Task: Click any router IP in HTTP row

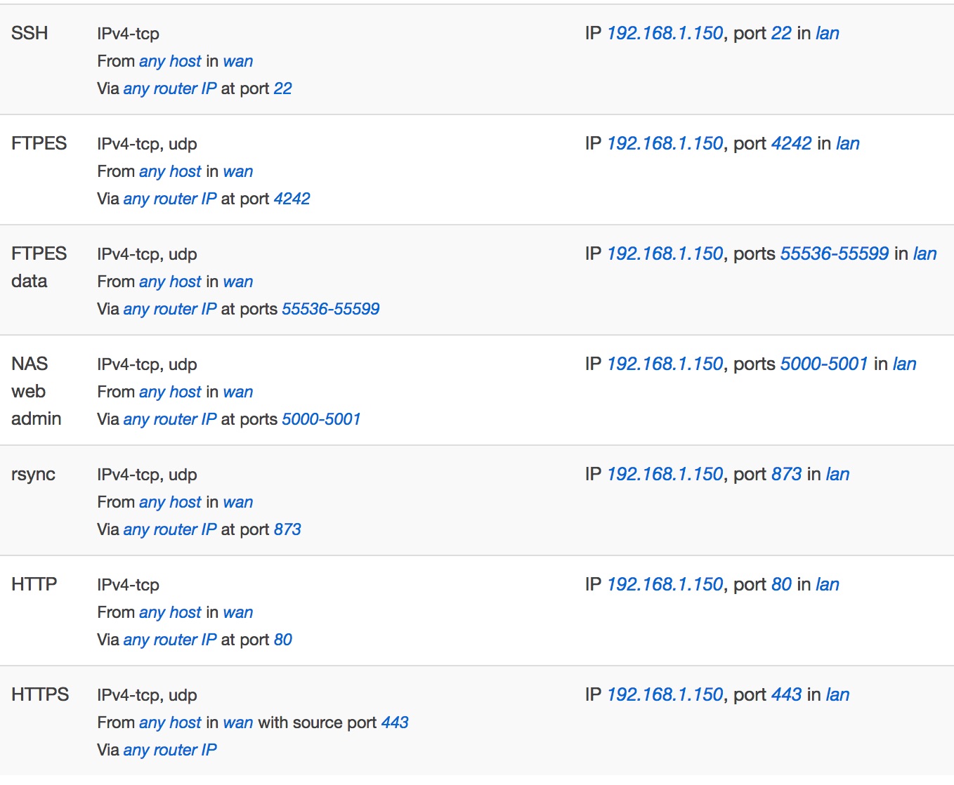Action: 170,640
